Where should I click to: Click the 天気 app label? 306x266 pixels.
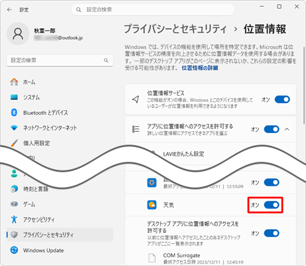168,205
